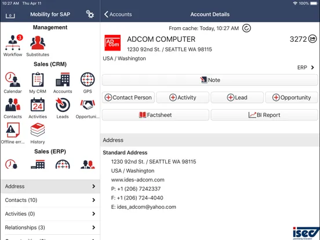Viewport: 320px width, 240px height.
Task: Tap the Standard Address street line
Action: [x=154, y=162]
